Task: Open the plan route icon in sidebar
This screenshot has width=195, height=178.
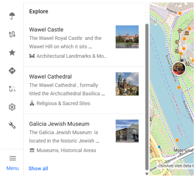Action: [x=12, y=89]
